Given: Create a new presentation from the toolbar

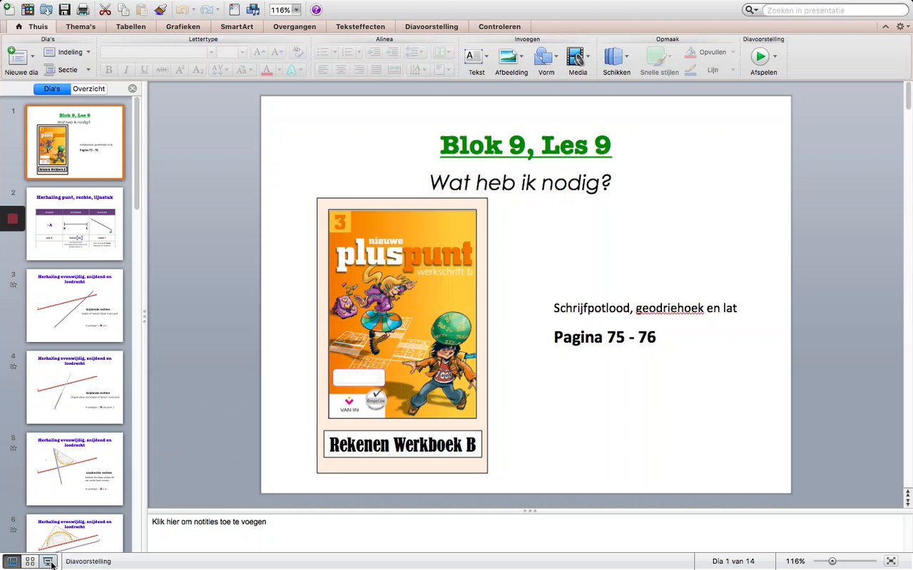Looking at the screenshot, I should (9, 10).
